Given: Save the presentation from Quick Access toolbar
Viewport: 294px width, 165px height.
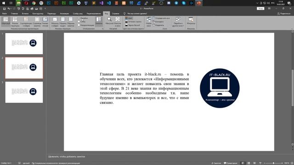Looking at the screenshot, I should click(x=4, y=9).
